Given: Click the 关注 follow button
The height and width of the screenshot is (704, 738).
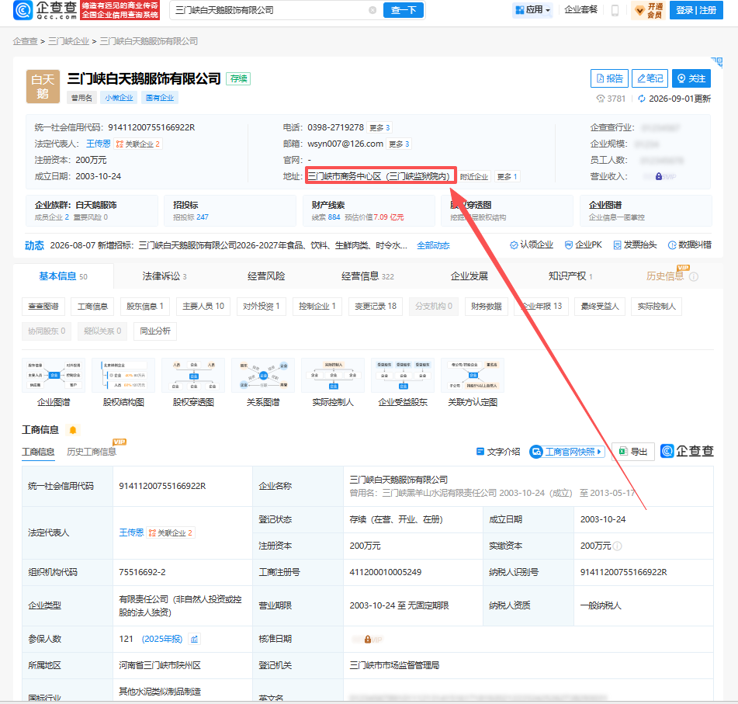Looking at the screenshot, I should pos(691,78).
